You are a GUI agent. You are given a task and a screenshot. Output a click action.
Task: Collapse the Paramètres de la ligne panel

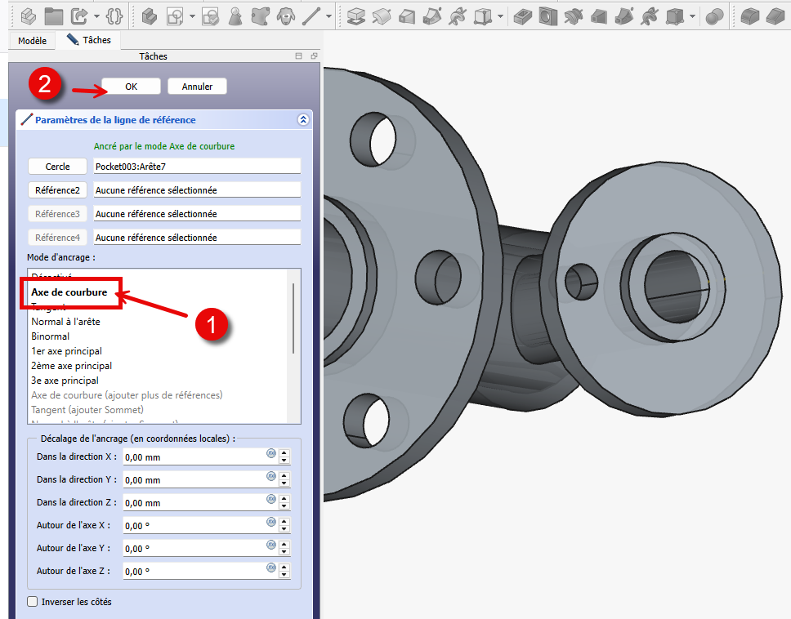303,119
